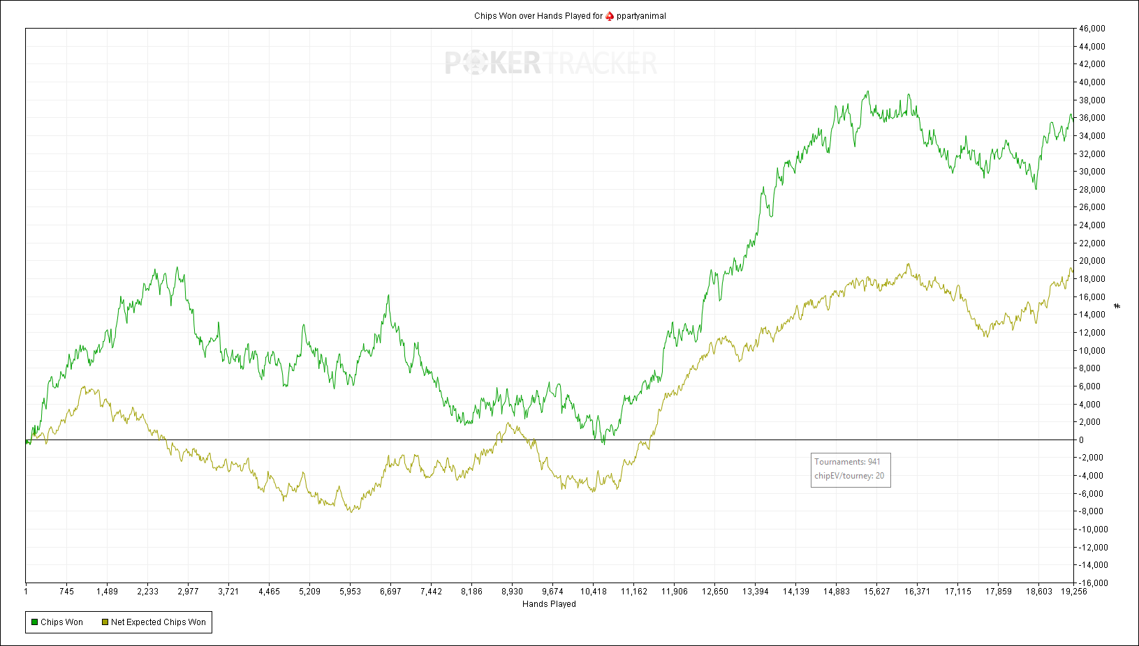Screen dimensions: 1139x646
Task: Click the 24,000 y-axis label
Action: click(1092, 225)
